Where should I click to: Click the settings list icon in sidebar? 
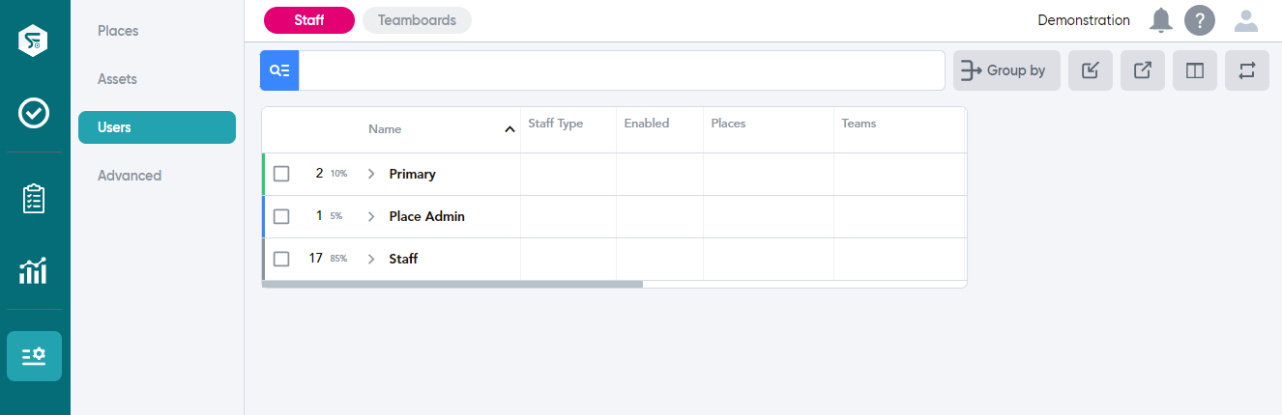click(x=34, y=356)
